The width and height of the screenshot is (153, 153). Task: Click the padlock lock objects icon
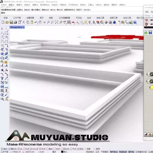coord(94,22)
